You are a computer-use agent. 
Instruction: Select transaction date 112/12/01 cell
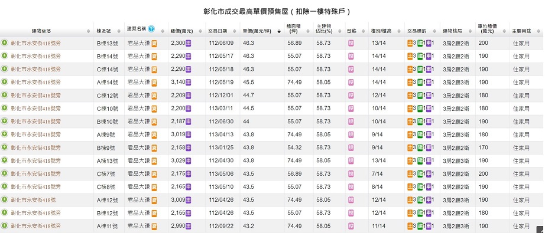(221, 96)
